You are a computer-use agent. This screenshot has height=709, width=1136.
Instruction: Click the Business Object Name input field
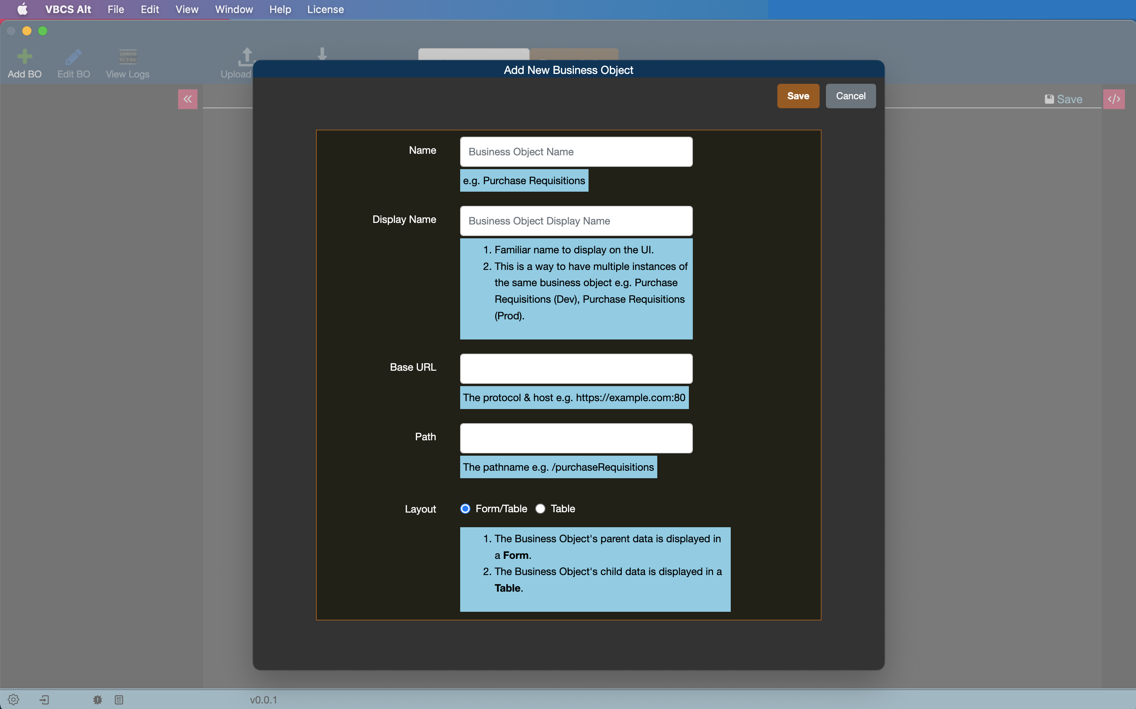576,151
